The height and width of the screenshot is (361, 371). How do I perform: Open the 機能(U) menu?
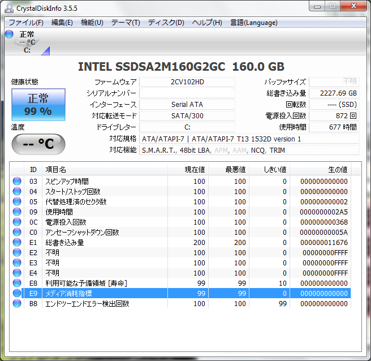click(92, 23)
